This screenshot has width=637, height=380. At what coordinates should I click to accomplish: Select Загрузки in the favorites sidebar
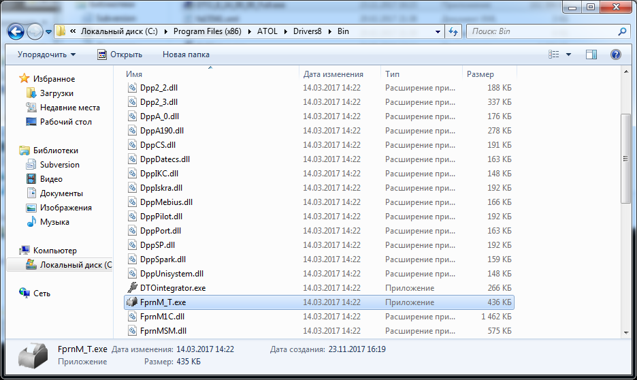tap(56, 93)
